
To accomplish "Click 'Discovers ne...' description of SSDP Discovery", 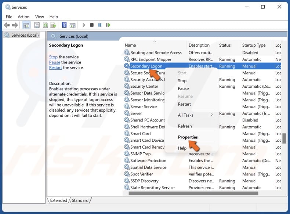I will click(201, 181).
